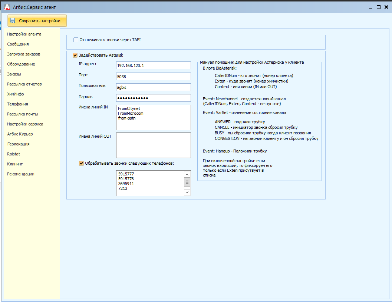The image size is (392, 302).
Task: Select FromCitynet line in IN list
Action: 129,108
